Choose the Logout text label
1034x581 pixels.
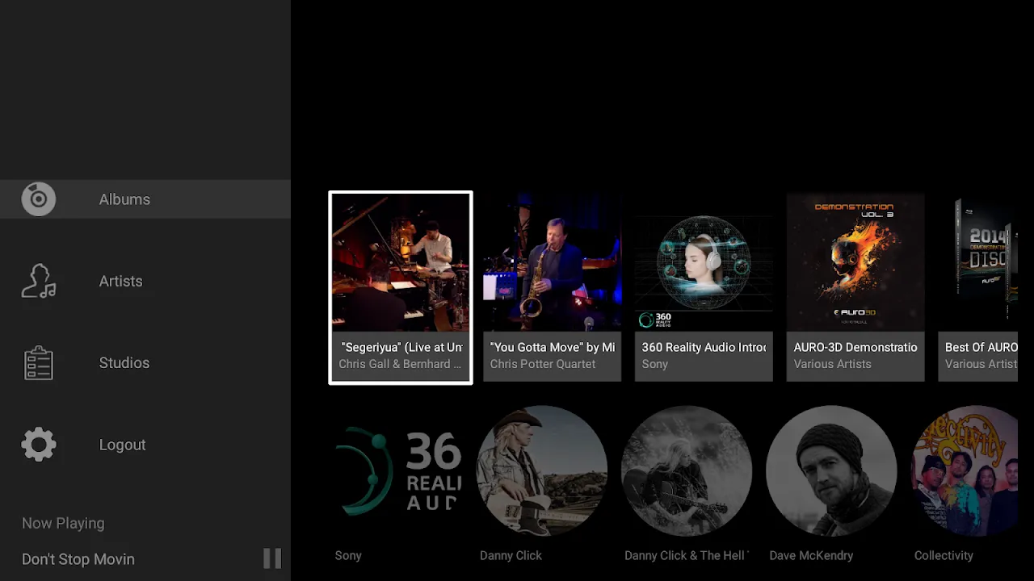click(122, 445)
